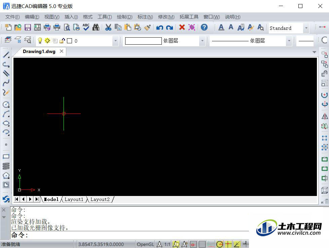The image size is (329, 248).
Task: Click the color preview box beside 依图层
Action: pos(143,41)
